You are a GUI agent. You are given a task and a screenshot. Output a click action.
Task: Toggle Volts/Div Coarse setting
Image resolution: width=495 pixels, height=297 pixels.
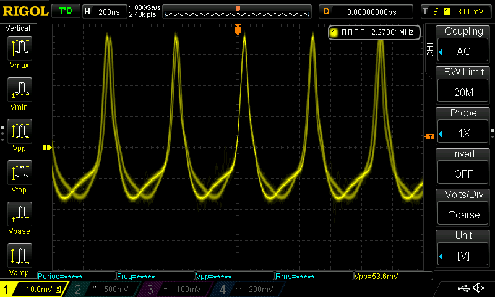tap(463, 214)
